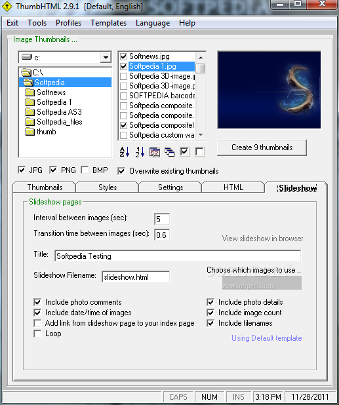Open the Exit menu
This screenshot has height=405, width=339.
pyautogui.click(x=12, y=23)
